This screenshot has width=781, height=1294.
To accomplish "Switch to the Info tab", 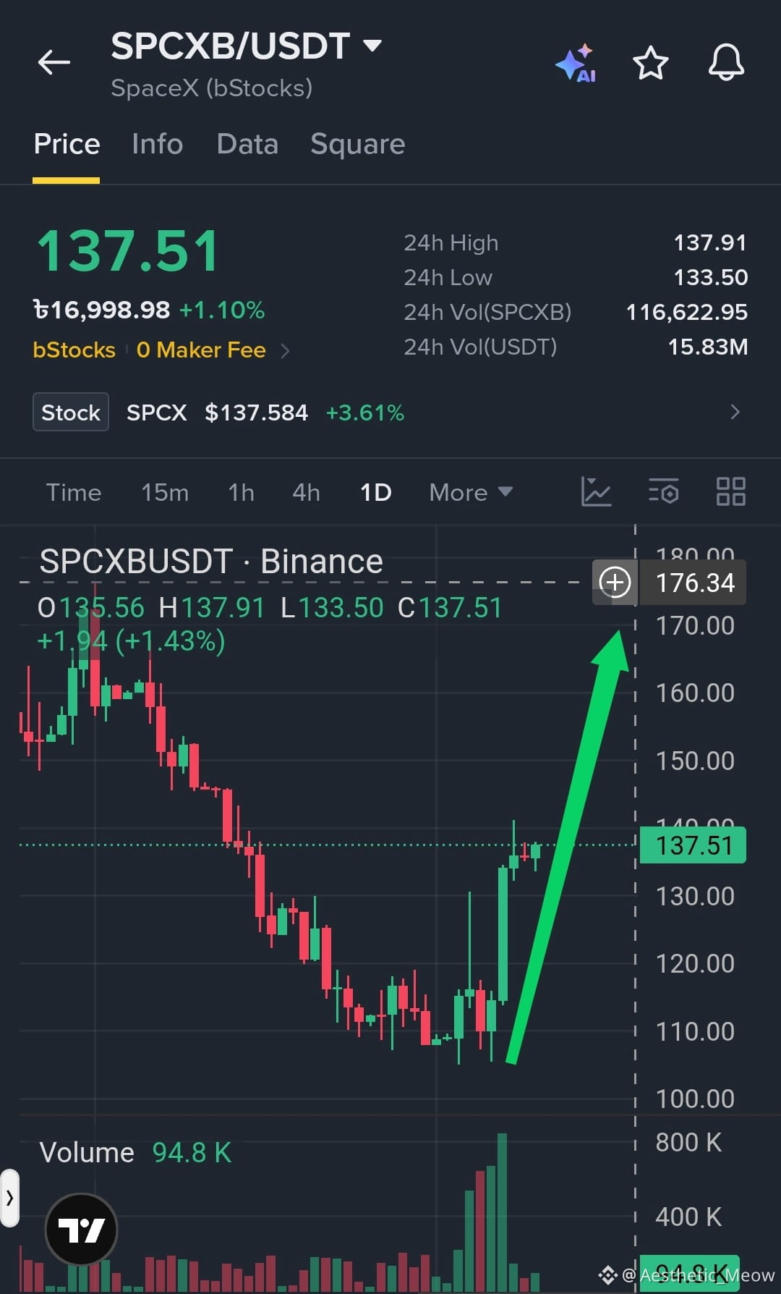I will 157,144.
